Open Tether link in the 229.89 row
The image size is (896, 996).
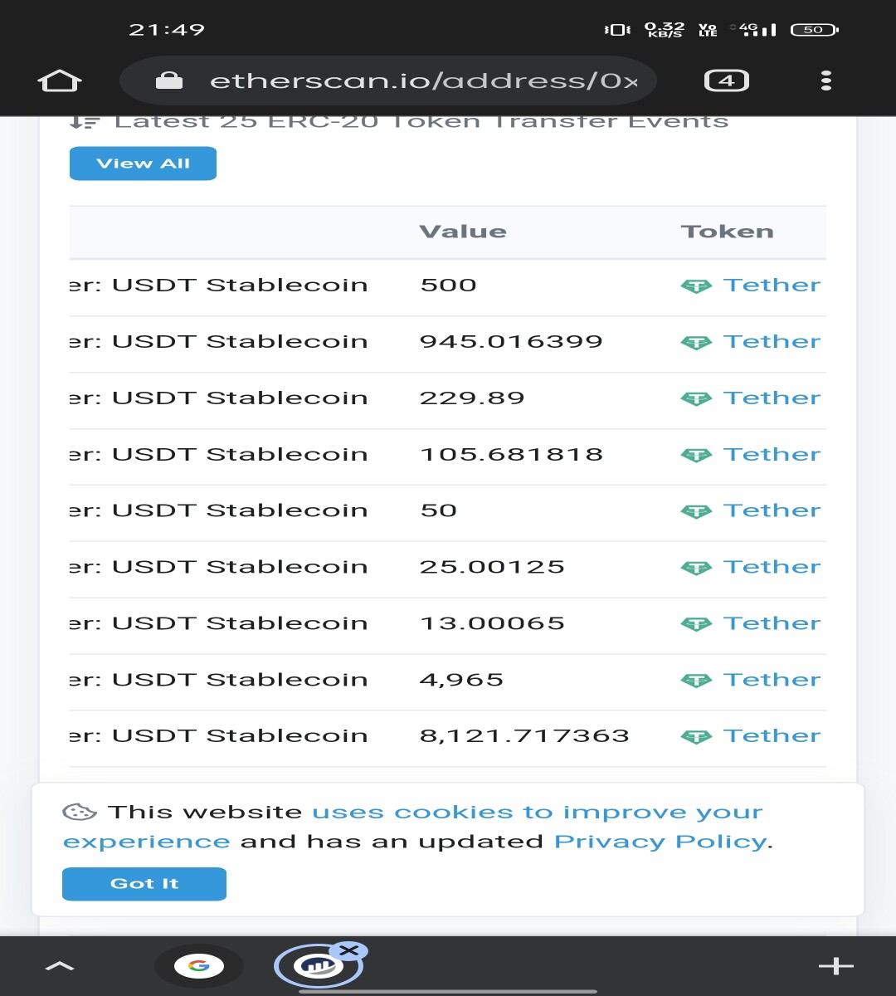772,398
